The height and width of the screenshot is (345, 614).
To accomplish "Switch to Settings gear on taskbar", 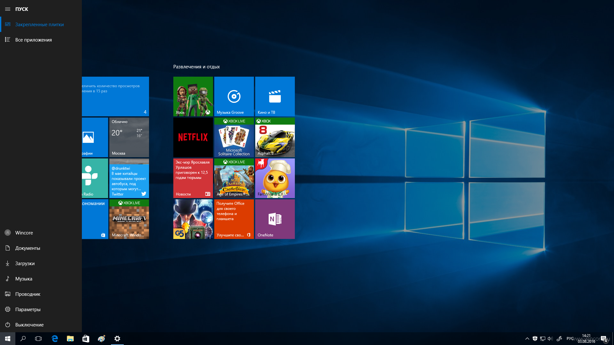I will click(117, 339).
